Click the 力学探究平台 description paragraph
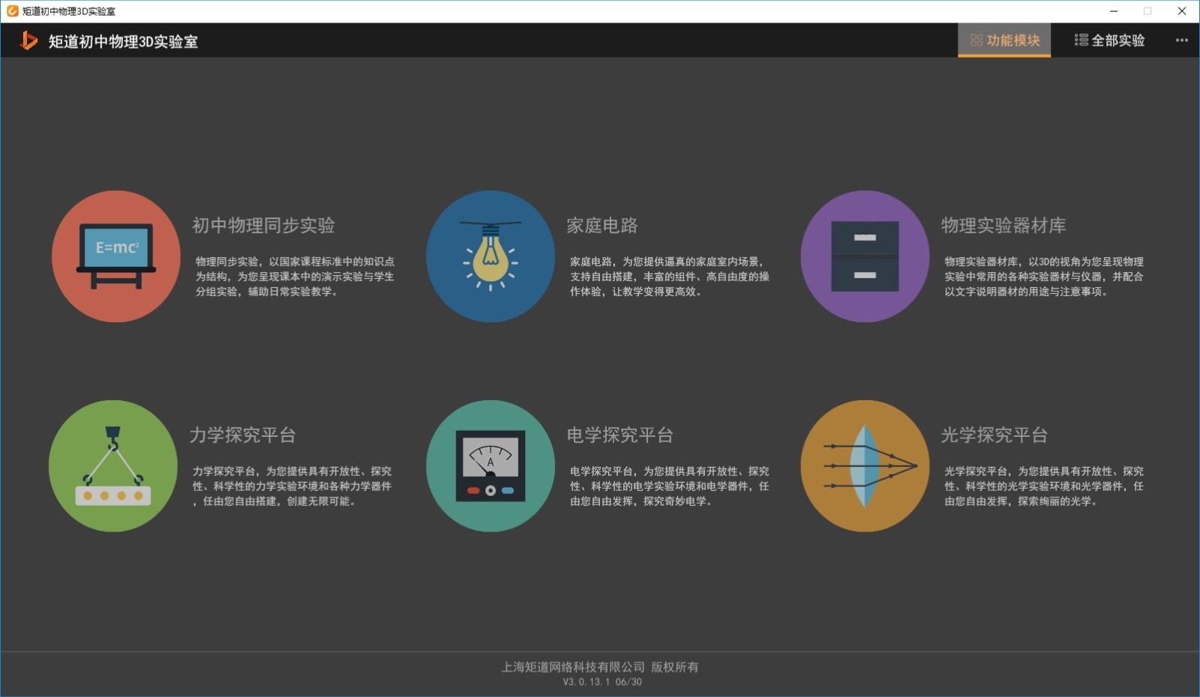The width and height of the screenshot is (1200, 697). click(292, 486)
